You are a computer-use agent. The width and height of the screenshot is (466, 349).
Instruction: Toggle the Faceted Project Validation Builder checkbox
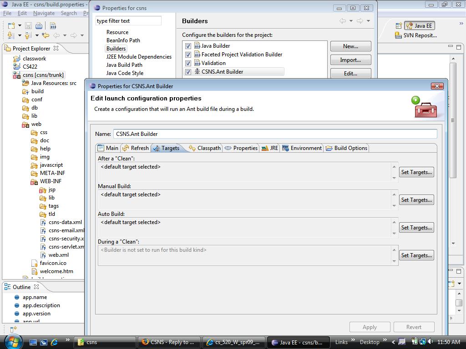188,55
